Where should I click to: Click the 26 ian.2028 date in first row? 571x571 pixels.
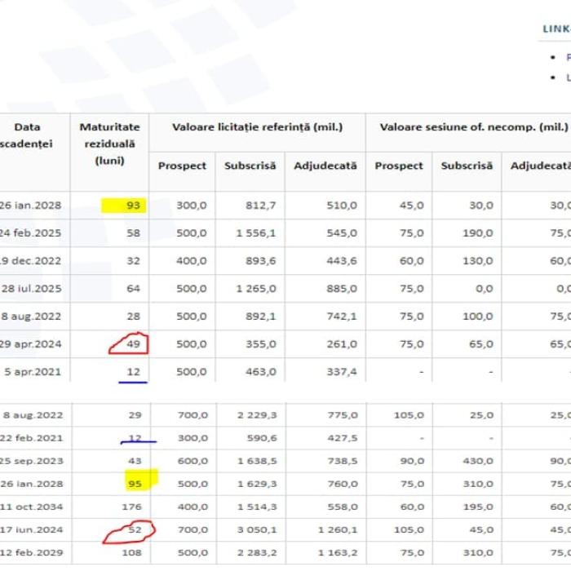pyautogui.click(x=30, y=206)
